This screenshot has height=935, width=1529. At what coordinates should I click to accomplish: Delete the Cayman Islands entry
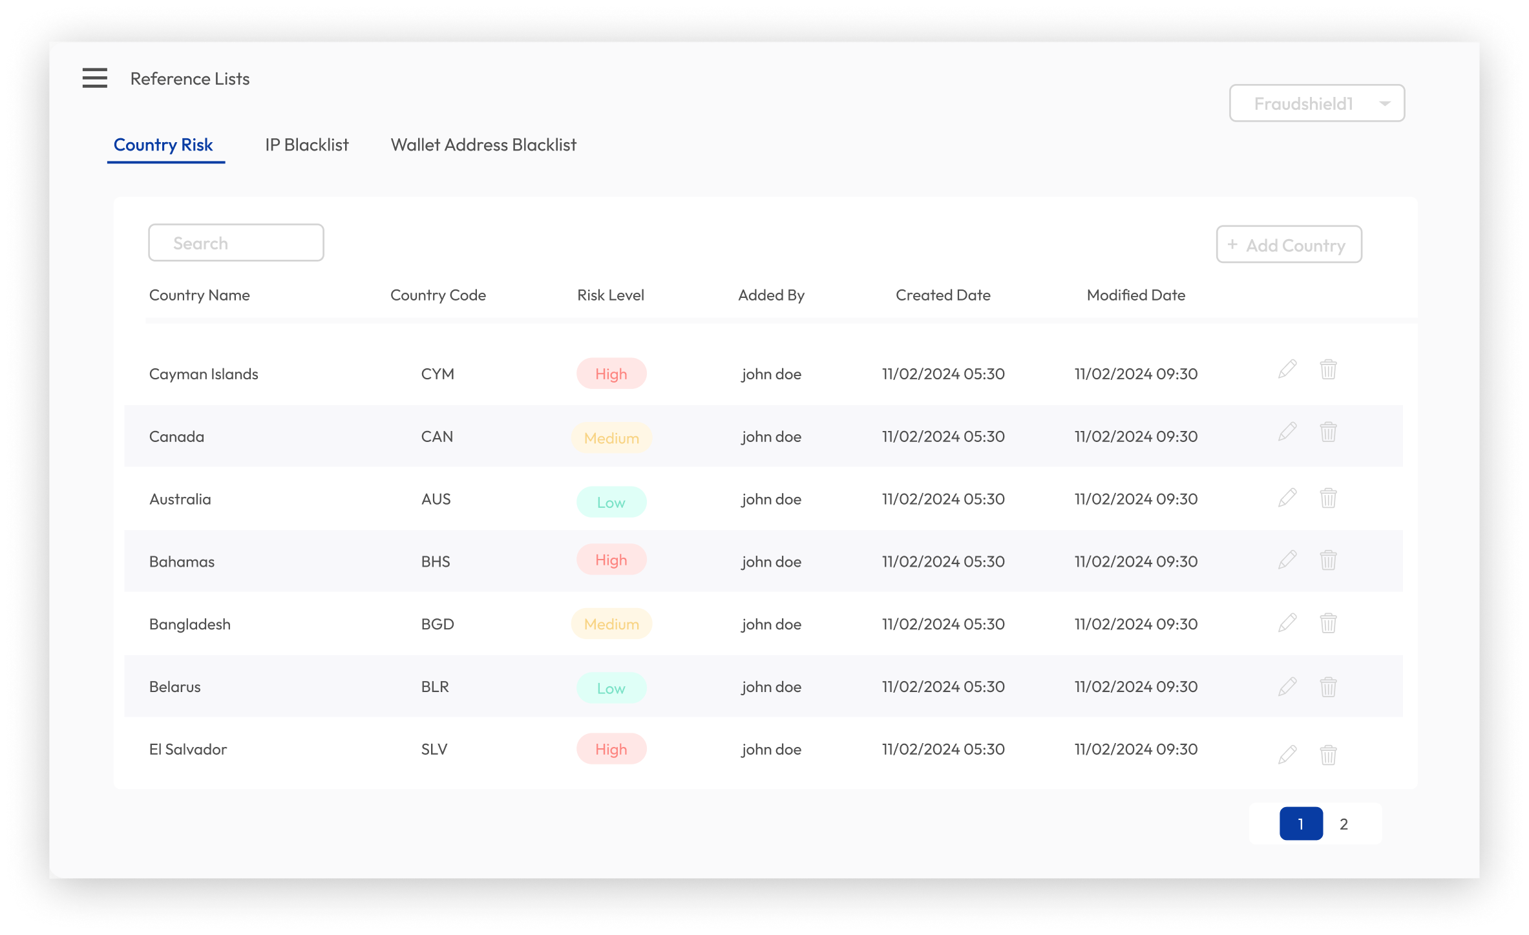coord(1328,370)
